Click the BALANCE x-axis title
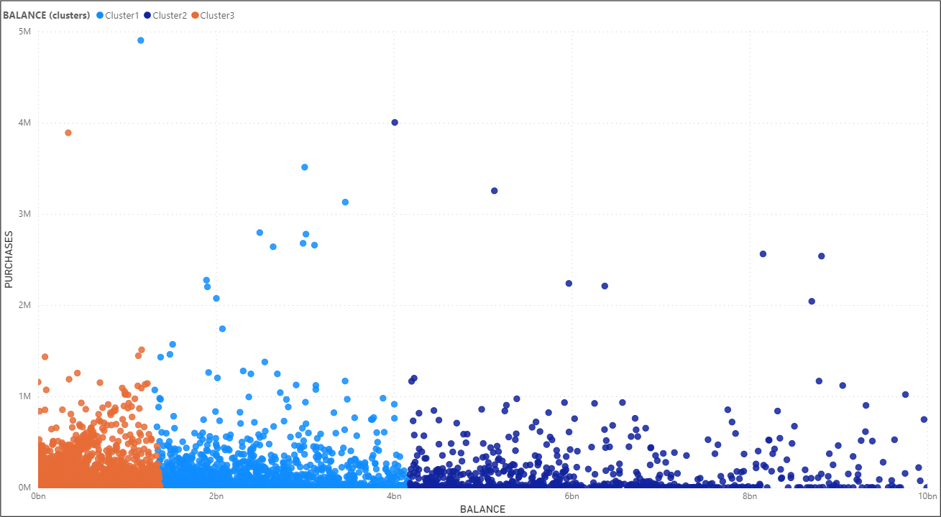Image resolution: width=941 pixels, height=517 pixels. coord(482,509)
